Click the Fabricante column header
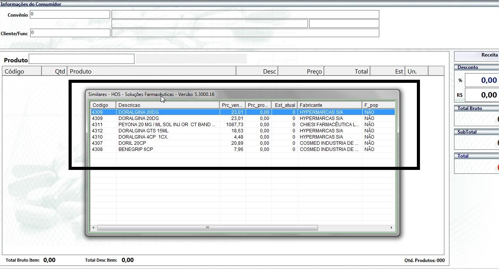The image size is (499, 269). [x=329, y=105]
